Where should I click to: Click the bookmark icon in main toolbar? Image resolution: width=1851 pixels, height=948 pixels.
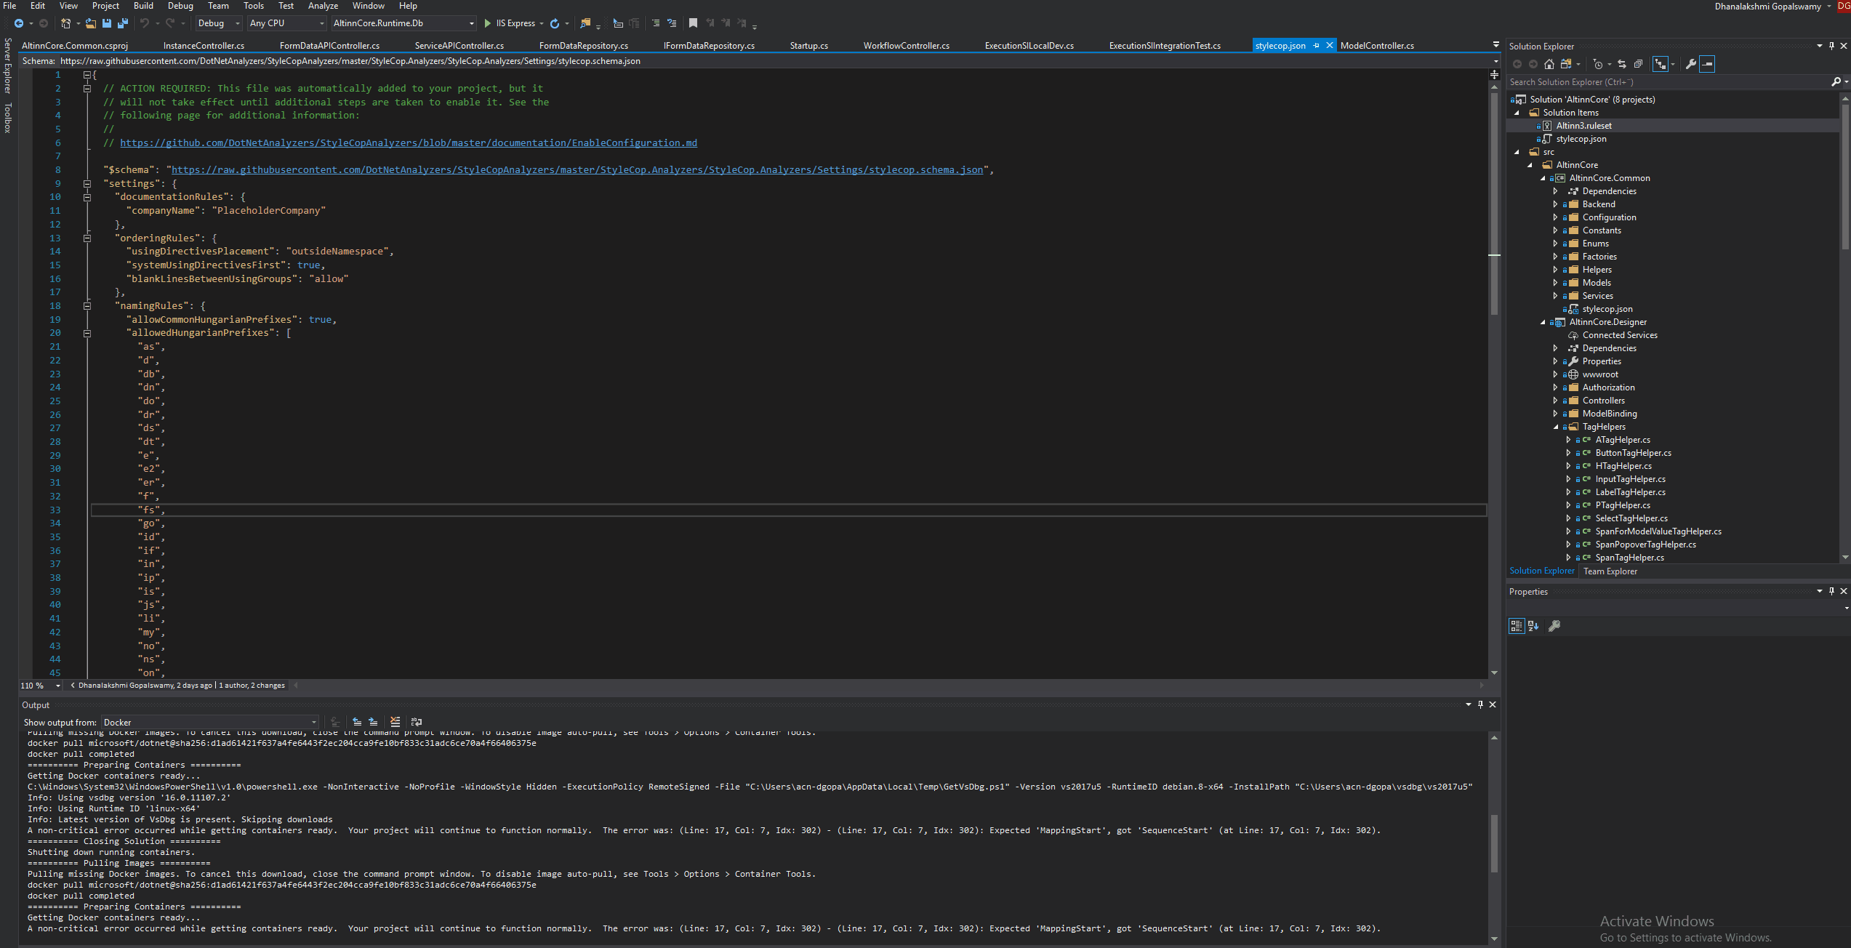point(693,23)
